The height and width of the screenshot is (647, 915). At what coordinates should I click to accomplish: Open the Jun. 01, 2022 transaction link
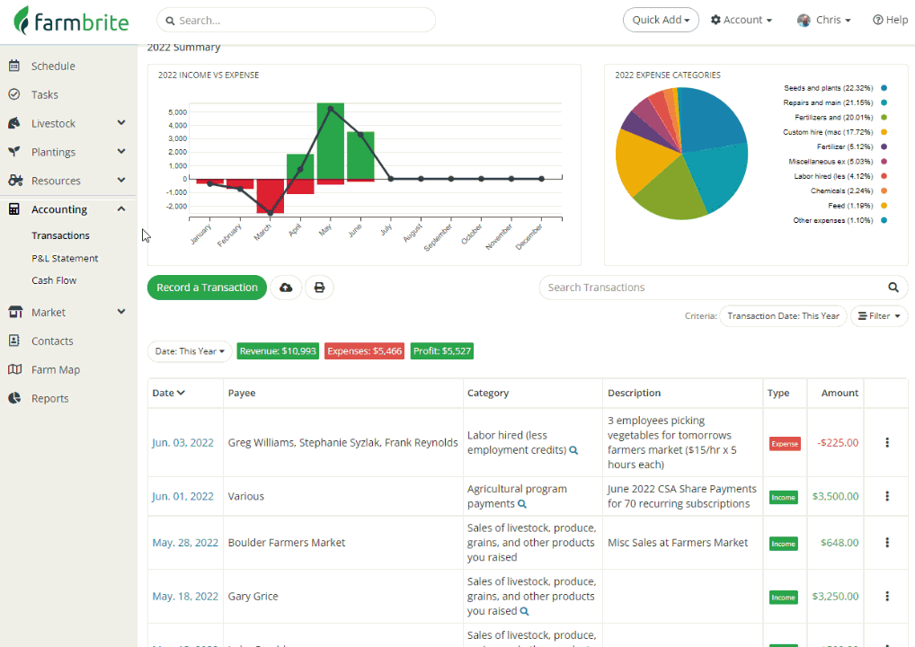click(182, 496)
